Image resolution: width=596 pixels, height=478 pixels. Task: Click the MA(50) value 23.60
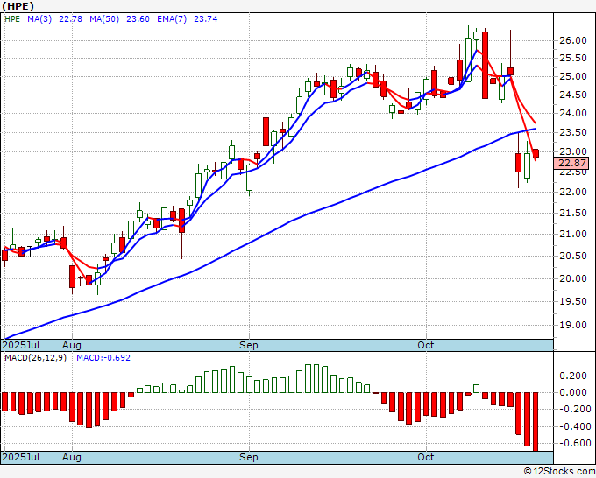138,19
